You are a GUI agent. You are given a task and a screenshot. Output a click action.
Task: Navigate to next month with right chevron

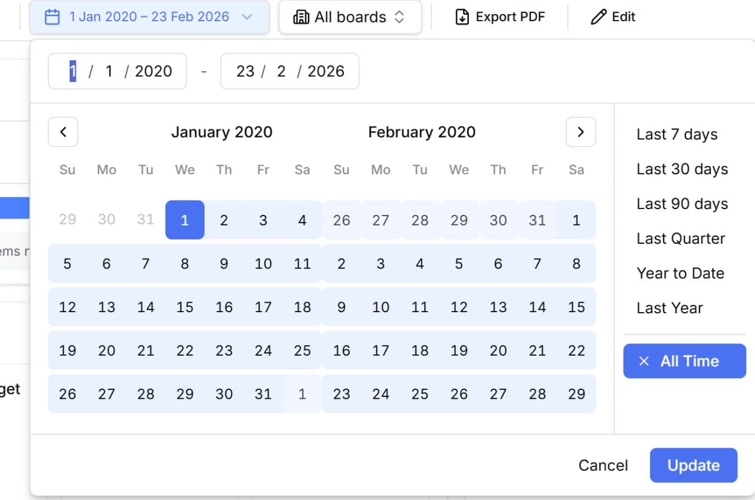[580, 132]
